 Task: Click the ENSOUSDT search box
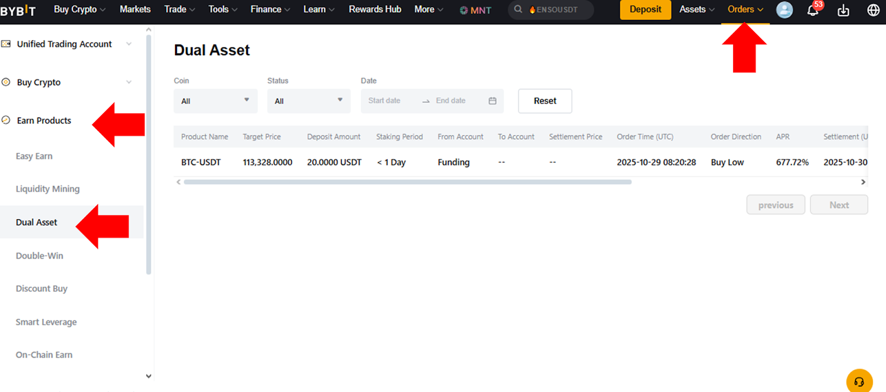(551, 9)
